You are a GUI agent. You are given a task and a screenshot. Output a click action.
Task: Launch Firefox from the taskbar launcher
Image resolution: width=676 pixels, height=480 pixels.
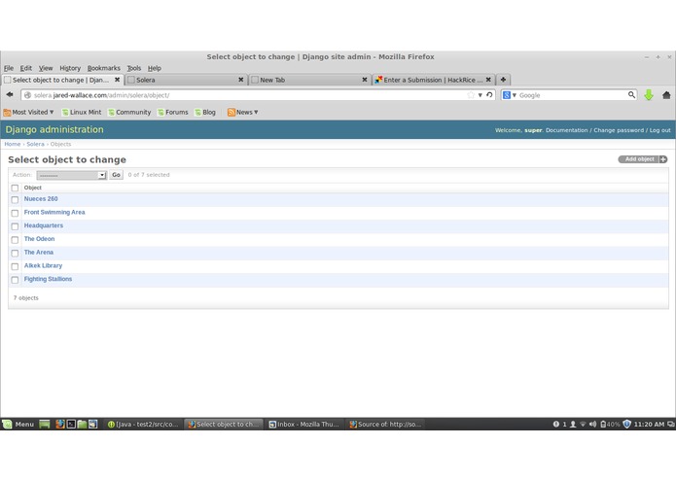[x=60, y=424]
